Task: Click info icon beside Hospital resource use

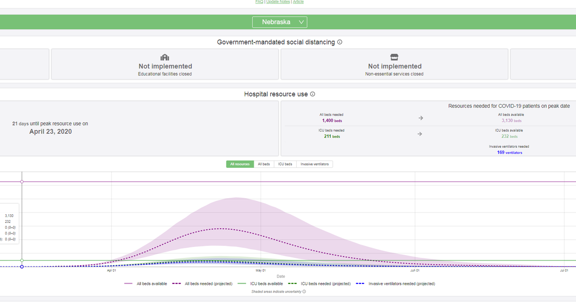Action: pyautogui.click(x=312, y=94)
